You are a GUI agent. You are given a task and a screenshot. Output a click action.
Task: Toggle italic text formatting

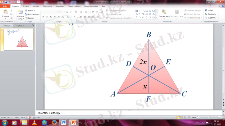point(47,17)
